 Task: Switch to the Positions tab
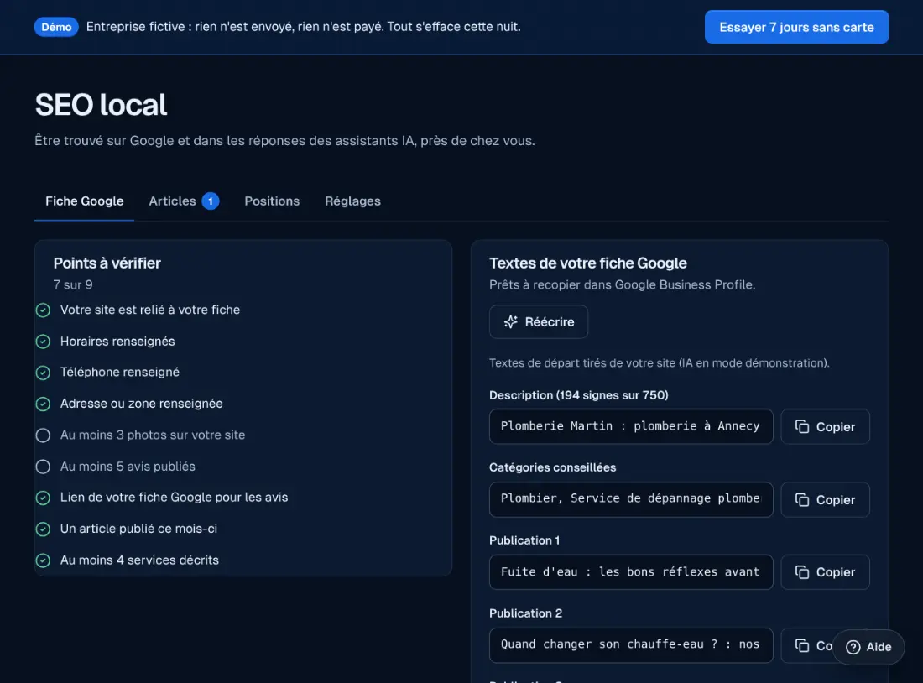click(x=272, y=201)
